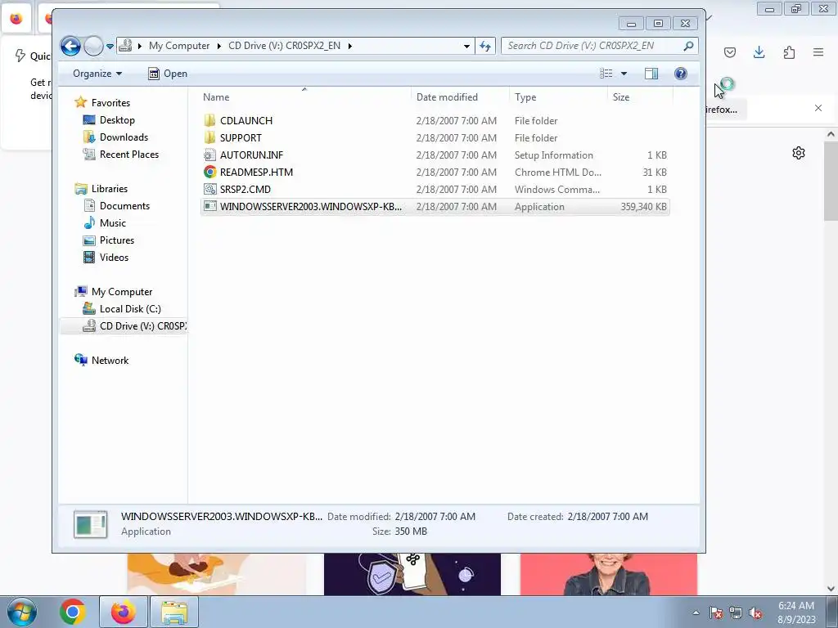The height and width of the screenshot is (628, 838).
Task: Select My Computer in address bar breadcrumb
Action: (179, 46)
